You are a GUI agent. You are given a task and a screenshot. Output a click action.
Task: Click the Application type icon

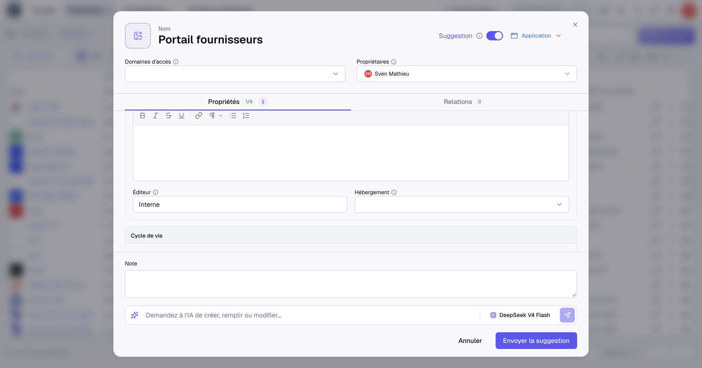coord(514,36)
